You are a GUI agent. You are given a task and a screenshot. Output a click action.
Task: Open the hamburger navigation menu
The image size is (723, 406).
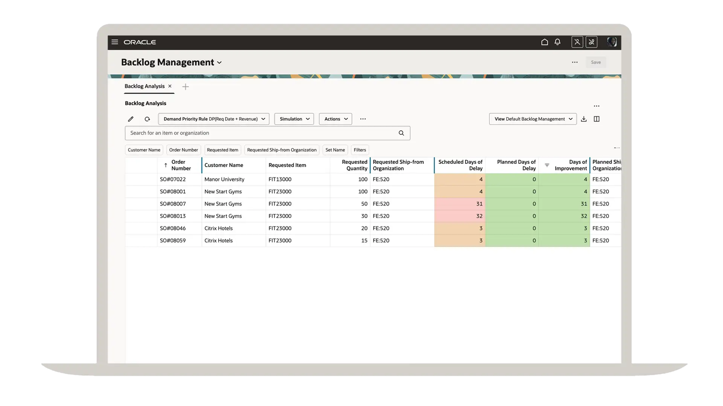[x=115, y=42]
